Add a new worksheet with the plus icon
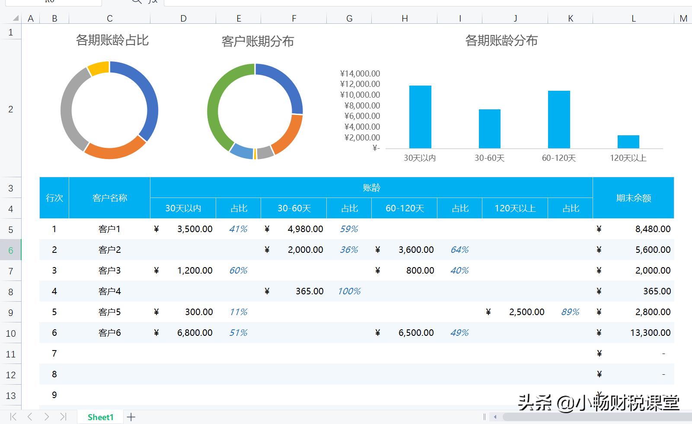 pos(131,417)
